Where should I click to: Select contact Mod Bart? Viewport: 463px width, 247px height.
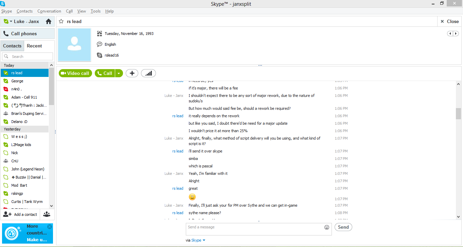coord(25,185)
